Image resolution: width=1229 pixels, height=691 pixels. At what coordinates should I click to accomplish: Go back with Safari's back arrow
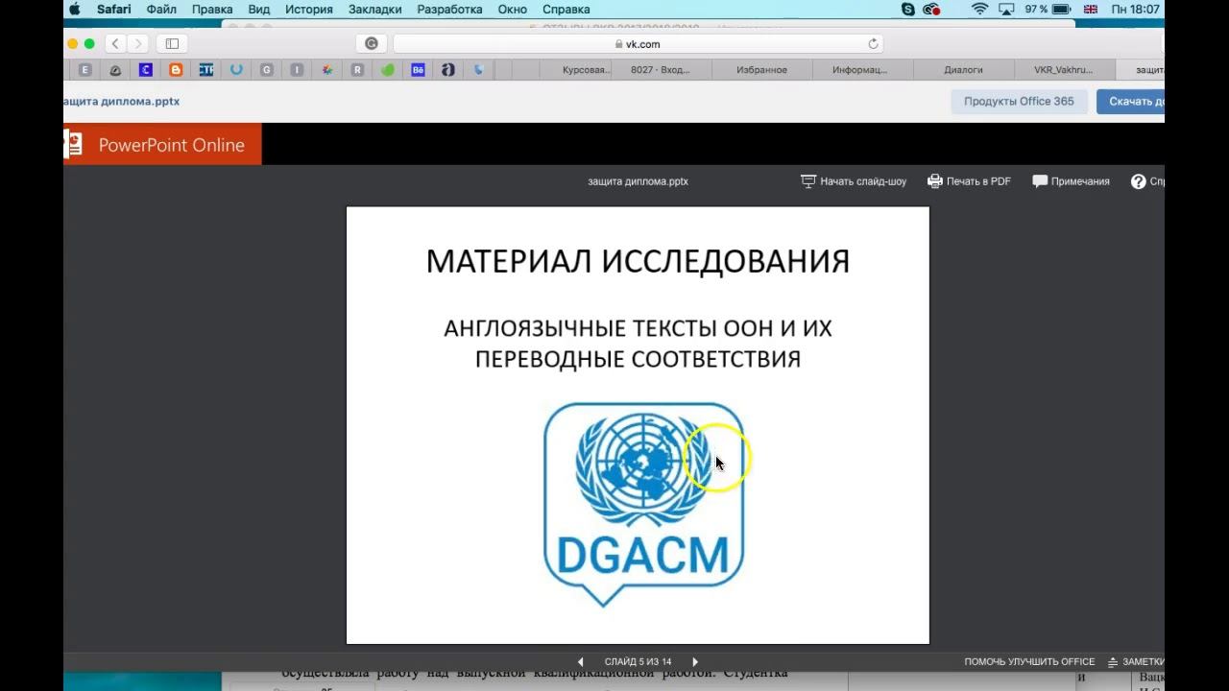pos(115,43)
